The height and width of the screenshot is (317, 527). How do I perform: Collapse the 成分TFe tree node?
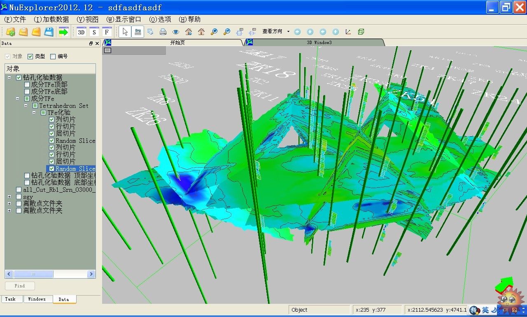(17, 99)
